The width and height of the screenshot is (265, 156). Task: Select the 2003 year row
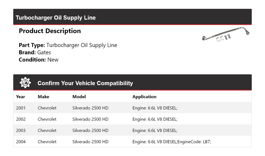coord(21,130)
